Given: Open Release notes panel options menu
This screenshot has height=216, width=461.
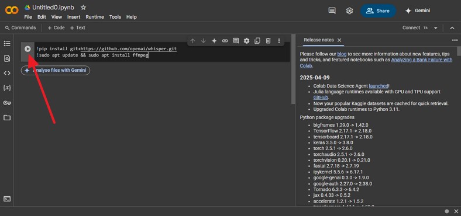Looking at the screenshot, I should point(455,40).
